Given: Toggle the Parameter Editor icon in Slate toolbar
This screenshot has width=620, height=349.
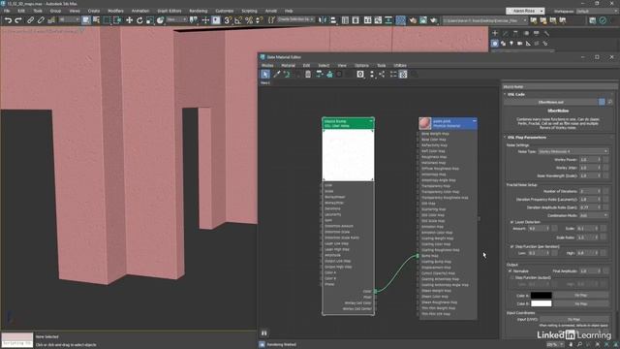Looking at the screenshot, I should click(x=403, y=74).
